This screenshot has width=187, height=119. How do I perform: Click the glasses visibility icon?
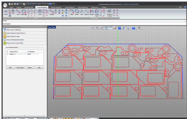(139, 28)
